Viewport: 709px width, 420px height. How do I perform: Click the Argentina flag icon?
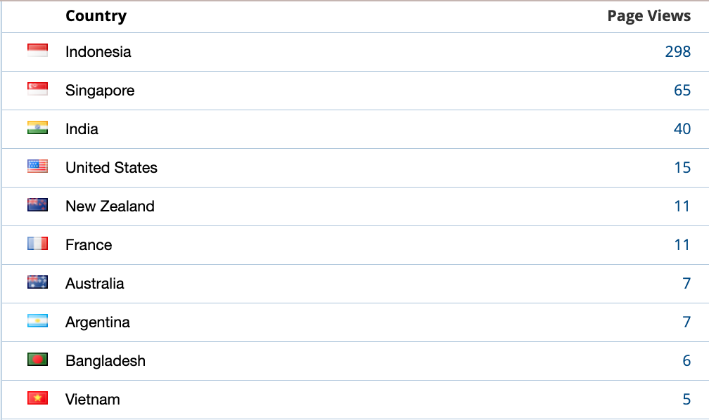tap(37, 322)
